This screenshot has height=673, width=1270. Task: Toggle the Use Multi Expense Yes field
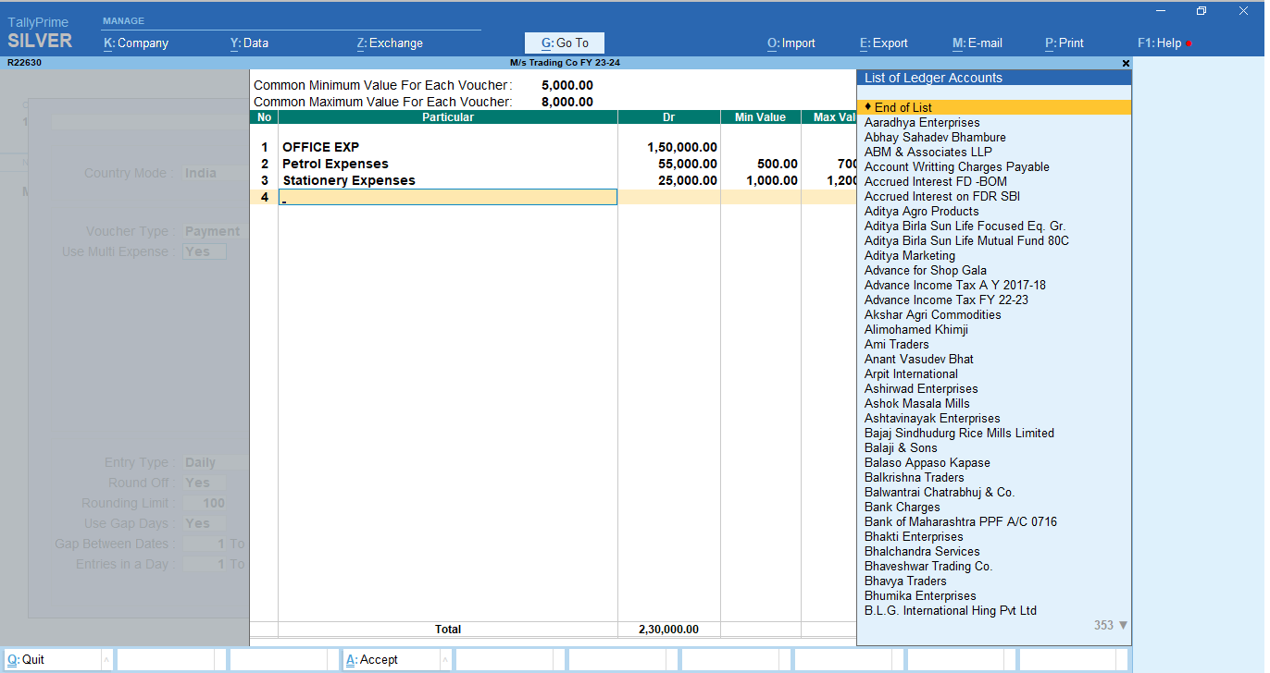coord(204,251)
